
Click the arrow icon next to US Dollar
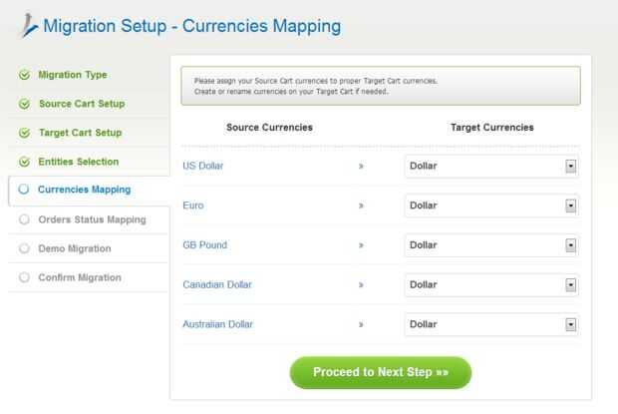click(x=361, y=166)
